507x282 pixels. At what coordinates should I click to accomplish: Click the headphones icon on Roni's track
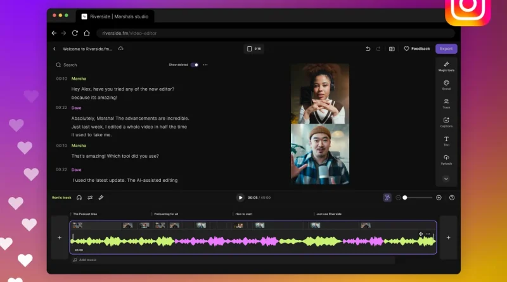(79, 198)
